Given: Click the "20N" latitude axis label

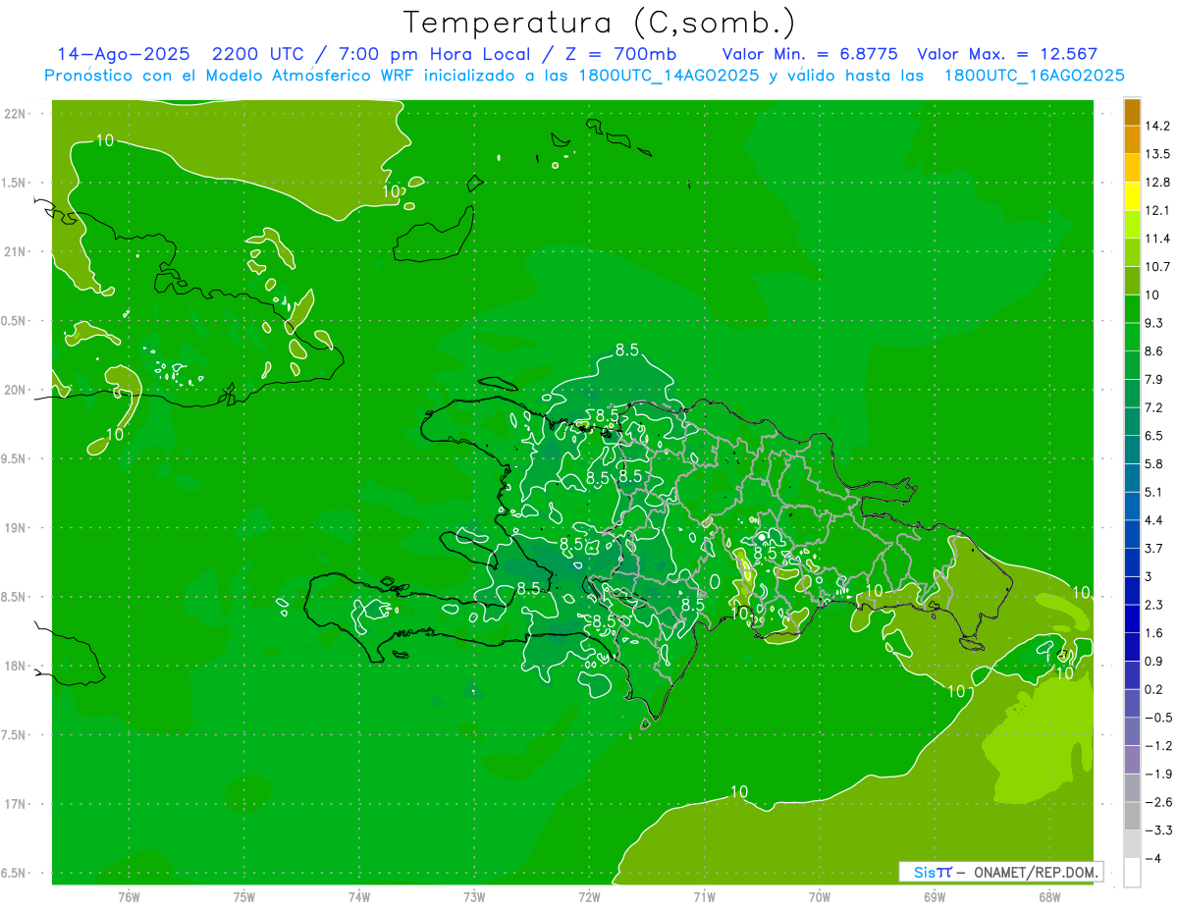Looking at the screenshot, I should tap(16, 390).
